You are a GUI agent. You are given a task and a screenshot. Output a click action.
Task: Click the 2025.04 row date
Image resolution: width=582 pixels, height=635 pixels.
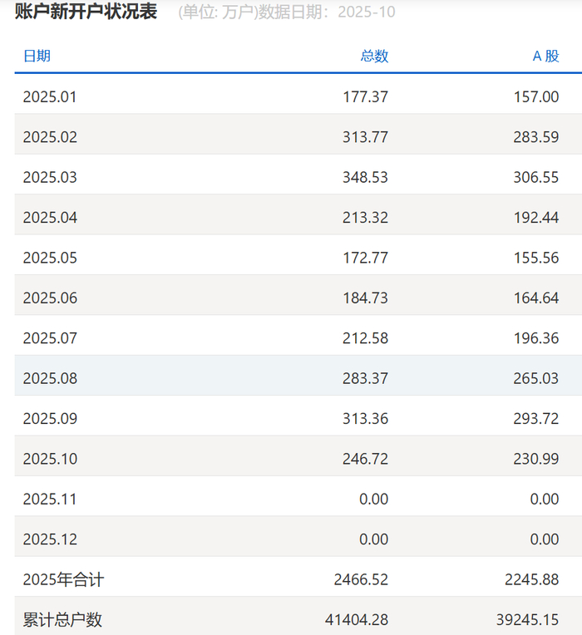click(x=50, y=218)
